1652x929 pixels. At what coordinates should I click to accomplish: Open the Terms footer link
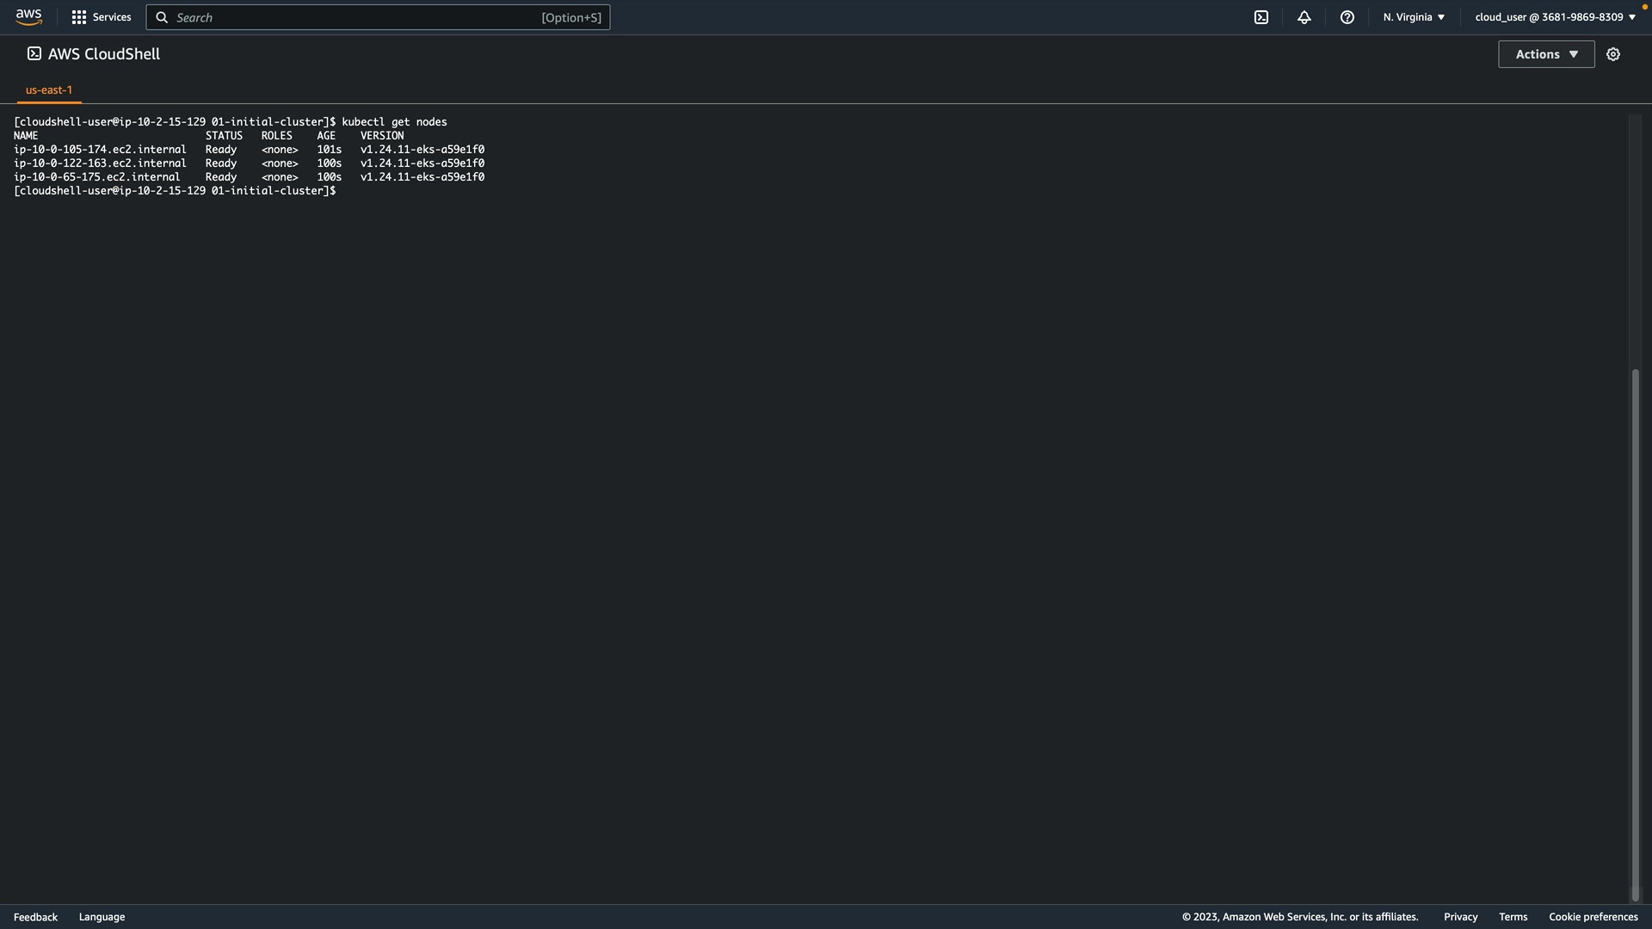(1513, 917)
